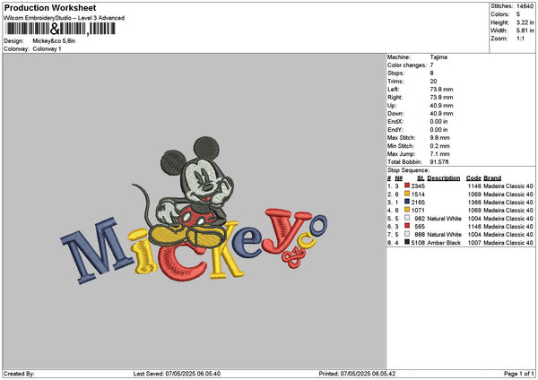Click the Zoom value 1:1
The height and width of the screenshot is (380, 538).
pyautogui.click(x=520, y=39)
